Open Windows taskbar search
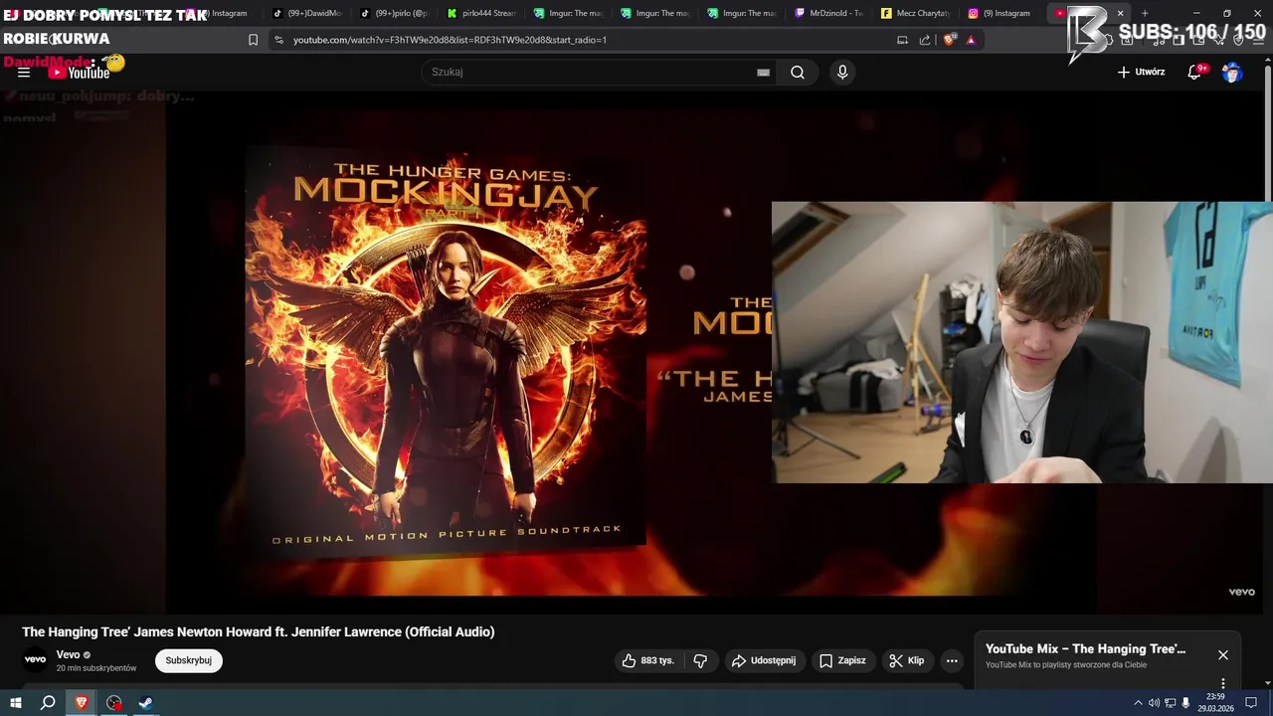The image size is (1273, 716). pyautogui.click(x=48, y=703)
